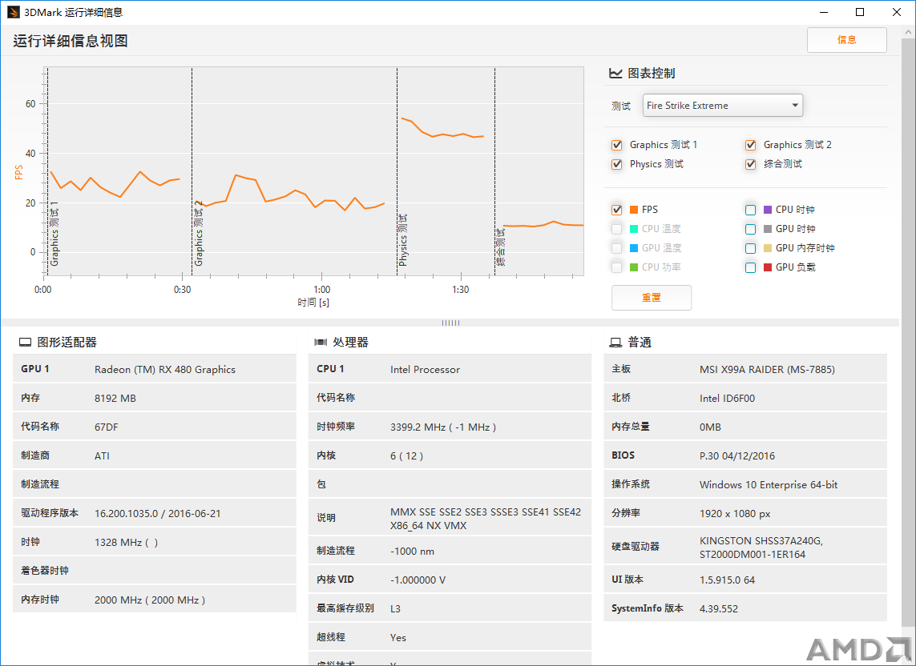The height and width of the screenshot is (666, 916).
Task: Click the 2000 MHz memory clock value
Action: coord(150,600)
